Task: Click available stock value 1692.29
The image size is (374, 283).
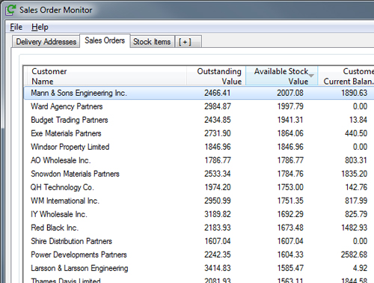Action: point(290,214)
